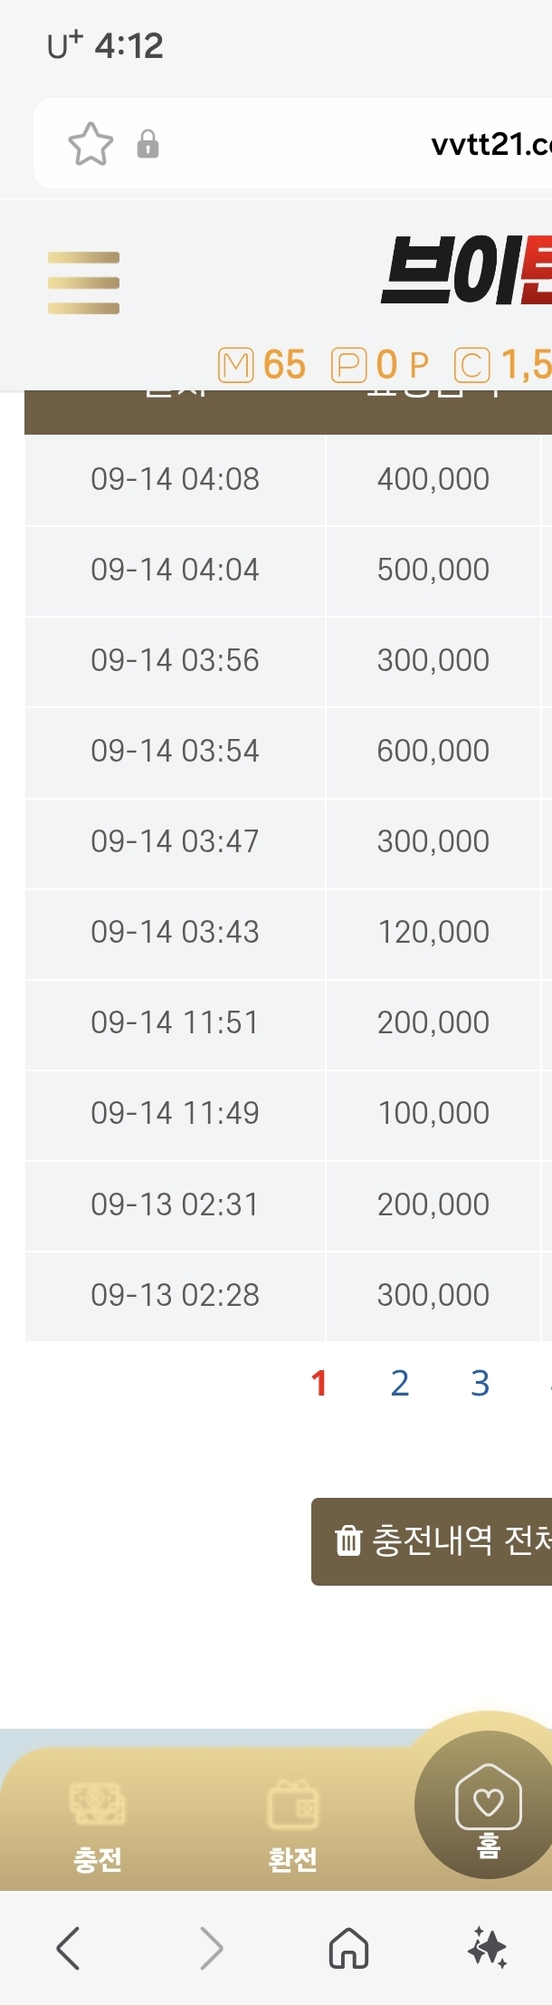Tap the padlock site security icon
Screen dimensions: 552x2005
pos(148,144)
